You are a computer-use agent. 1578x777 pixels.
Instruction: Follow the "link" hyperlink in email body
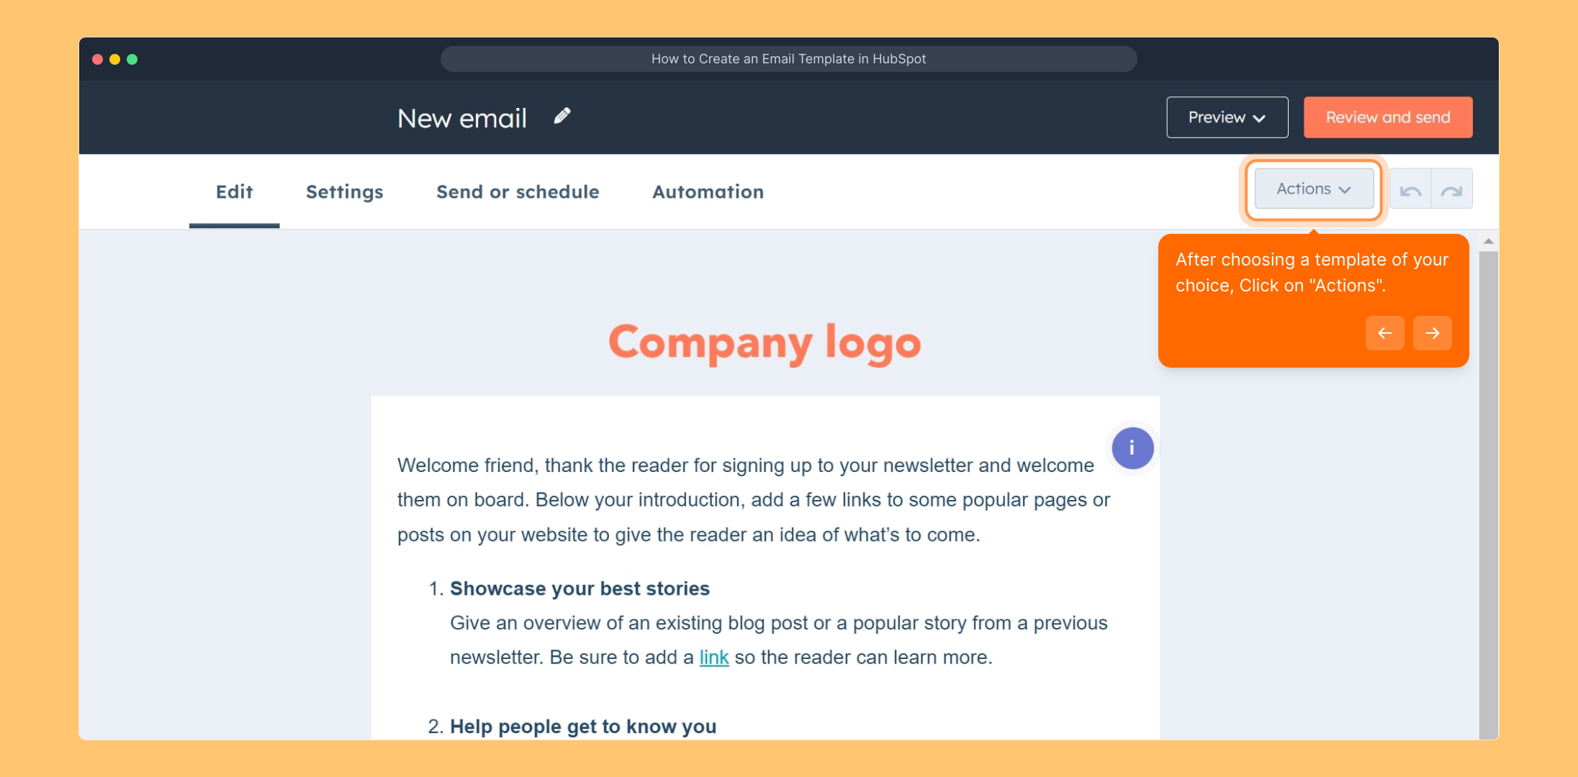(713, 658)
